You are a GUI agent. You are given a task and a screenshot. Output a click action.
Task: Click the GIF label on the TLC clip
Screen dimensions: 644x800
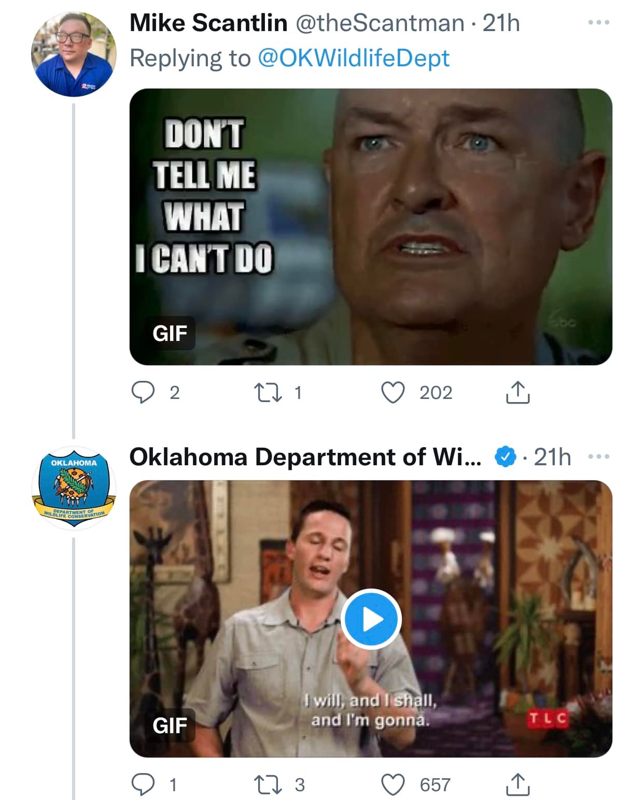[170, 725]
